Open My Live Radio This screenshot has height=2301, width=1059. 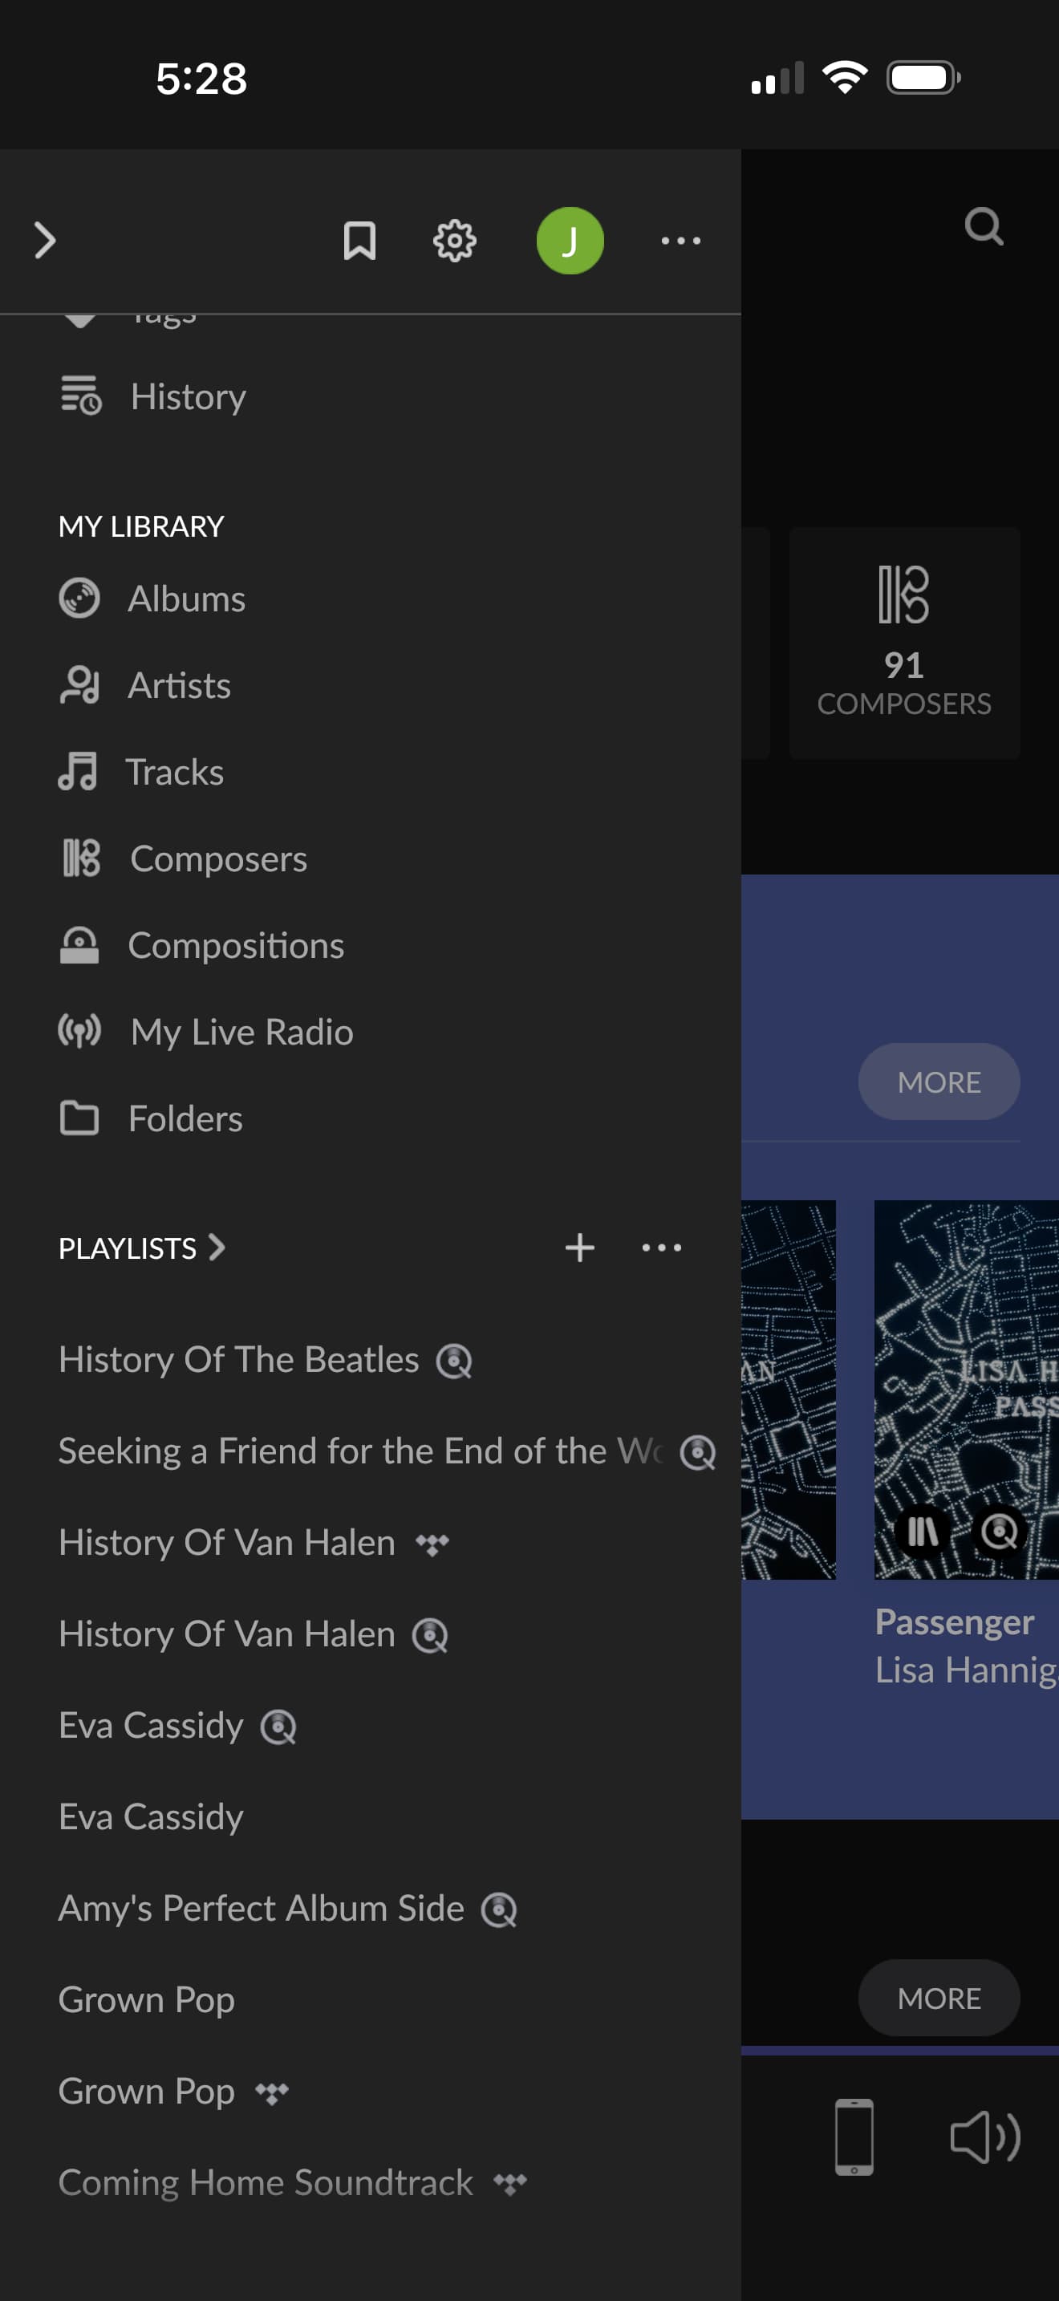tap(241, 1033)
